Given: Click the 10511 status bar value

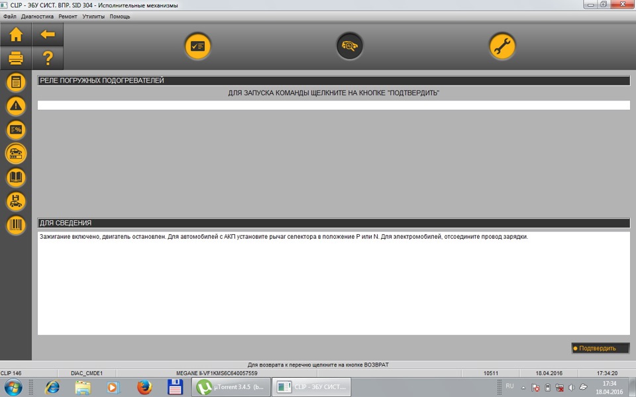Looking at the screenshot, I should click(491, 373).
